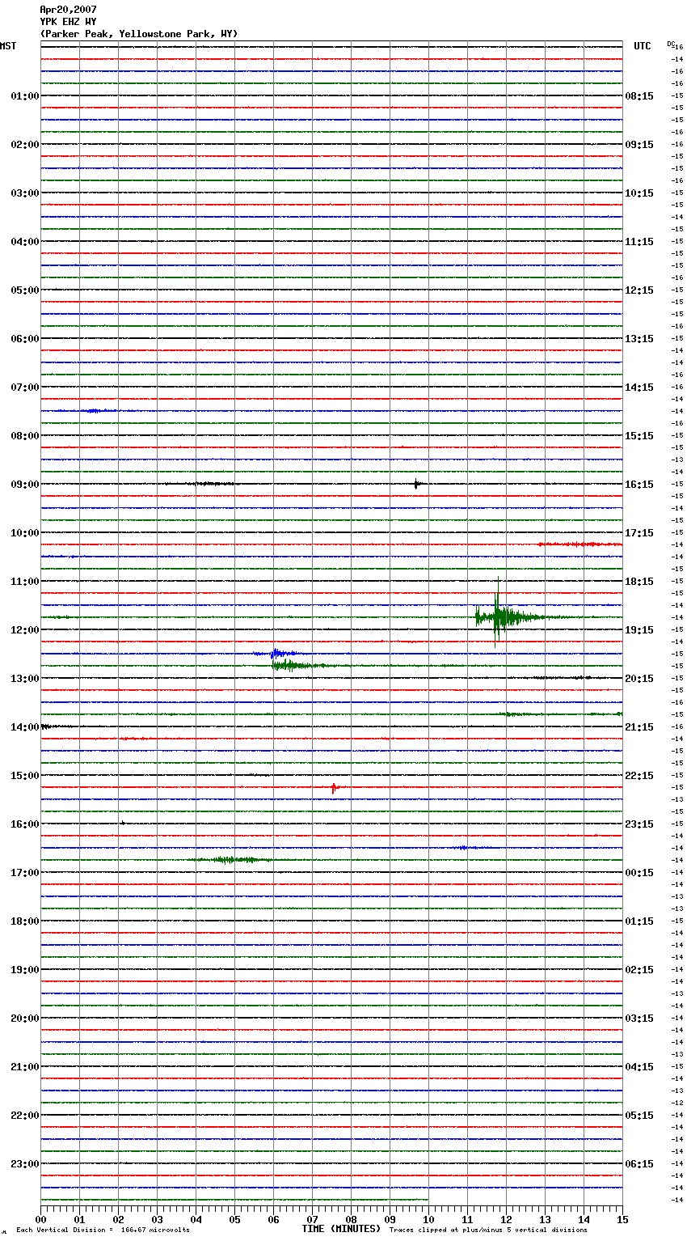Viewport: 687px width, 1241px height.
Task: Select the 02:00 MST time label
Action: pyautogui.click(x=24, y=145)
